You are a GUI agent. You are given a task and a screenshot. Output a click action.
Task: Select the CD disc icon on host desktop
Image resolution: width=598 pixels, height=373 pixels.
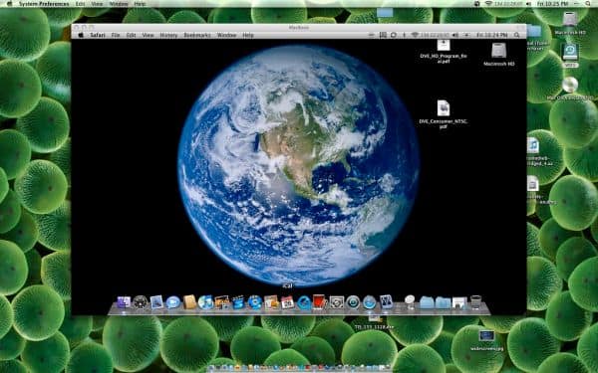570,85
